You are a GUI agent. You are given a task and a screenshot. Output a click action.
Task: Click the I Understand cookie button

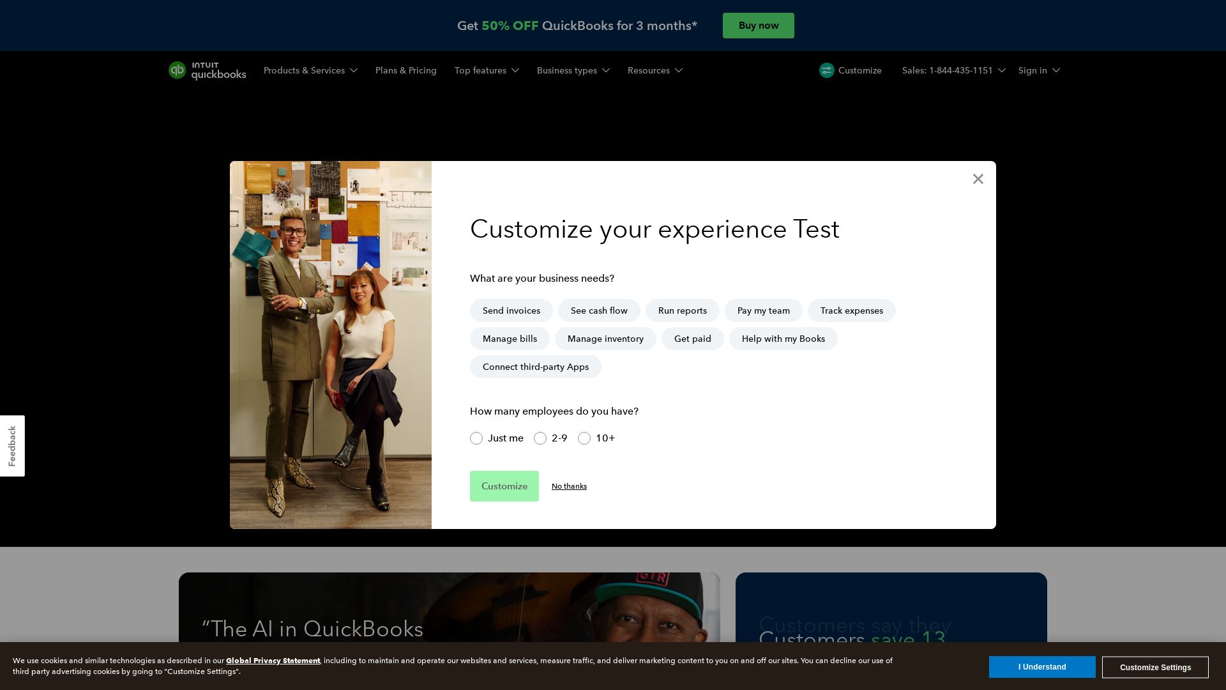click(x=1042, y=667)
